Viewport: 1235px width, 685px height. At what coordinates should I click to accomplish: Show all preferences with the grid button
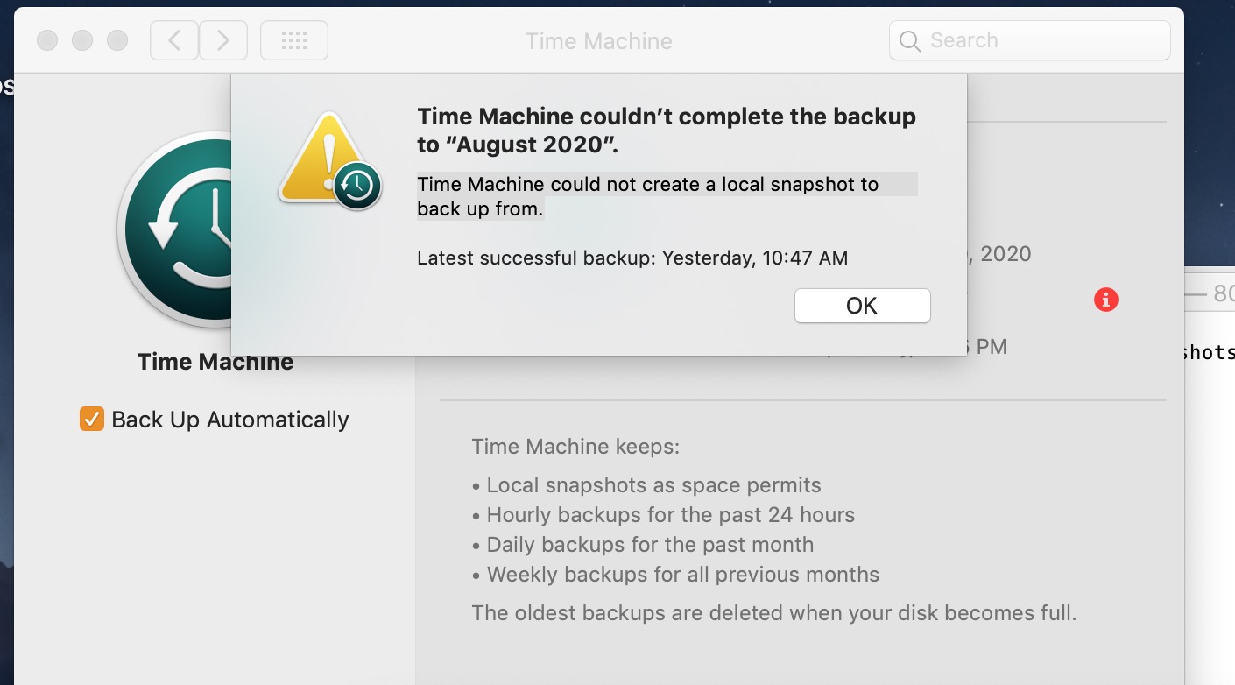pyautogui.click(x=294, y=40)
